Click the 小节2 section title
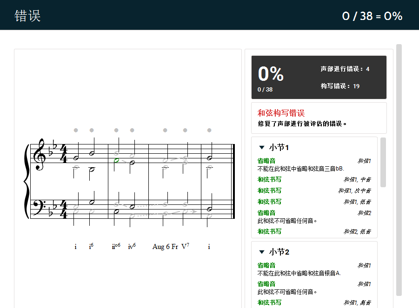 [x=279, y=252]
